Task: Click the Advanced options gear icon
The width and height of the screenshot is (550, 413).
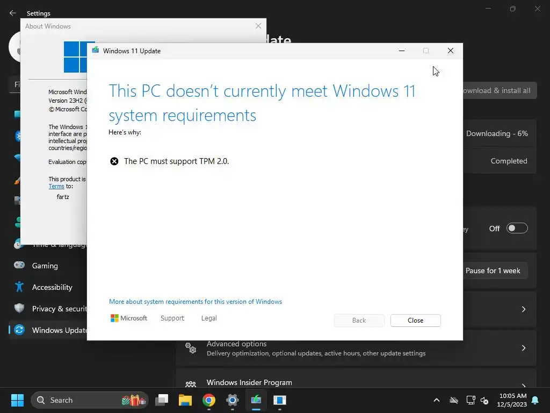Action: [191, 348]
